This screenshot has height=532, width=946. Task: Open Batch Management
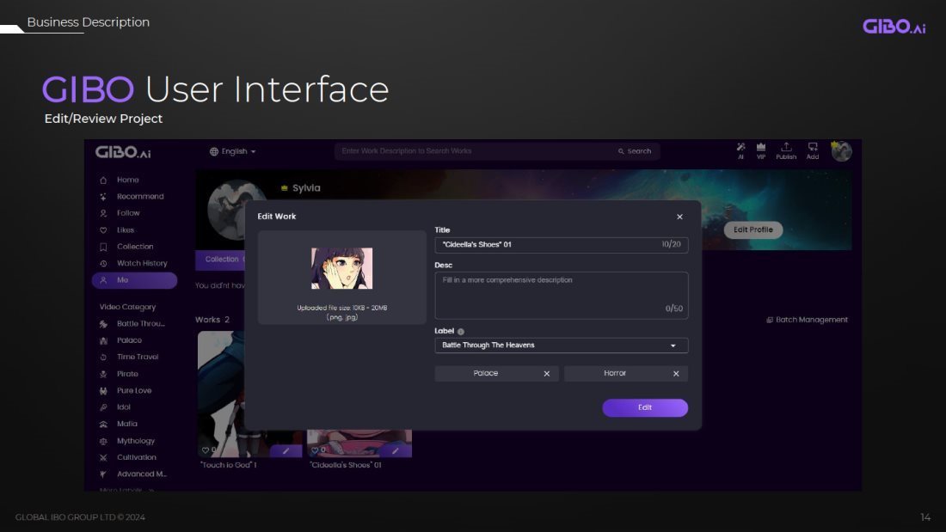807,320
